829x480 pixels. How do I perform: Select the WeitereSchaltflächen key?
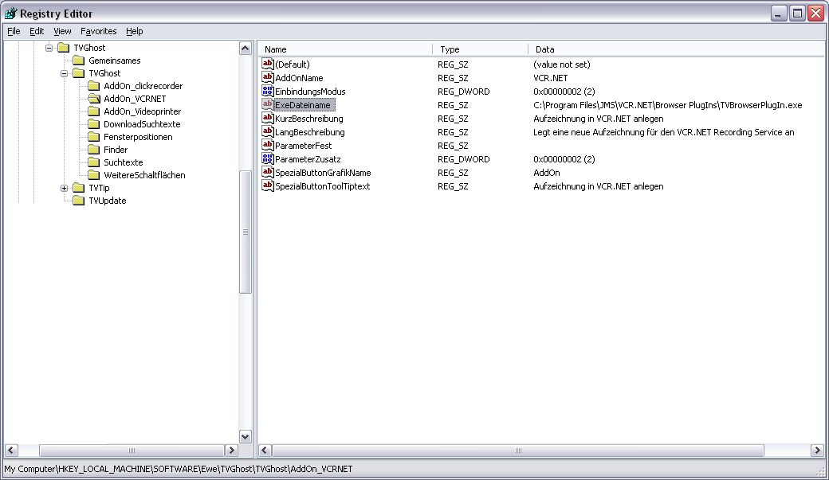pyautogui.click(x=143, y=175)
